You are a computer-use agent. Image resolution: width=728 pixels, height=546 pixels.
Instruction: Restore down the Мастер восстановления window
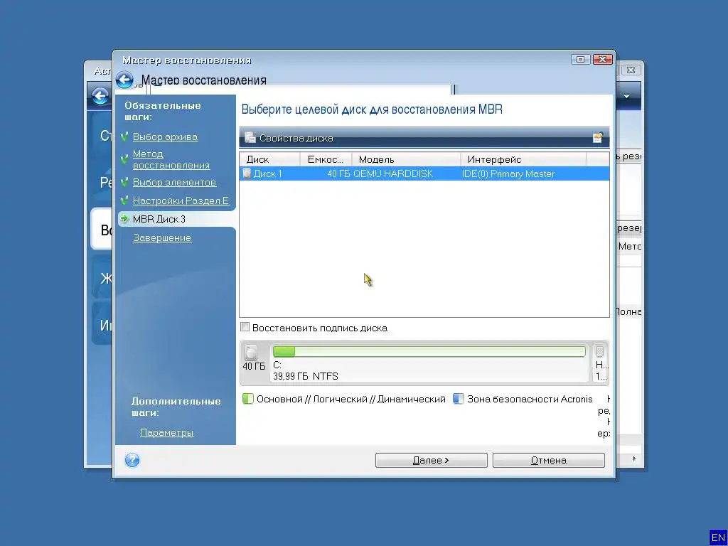[580, 60]
